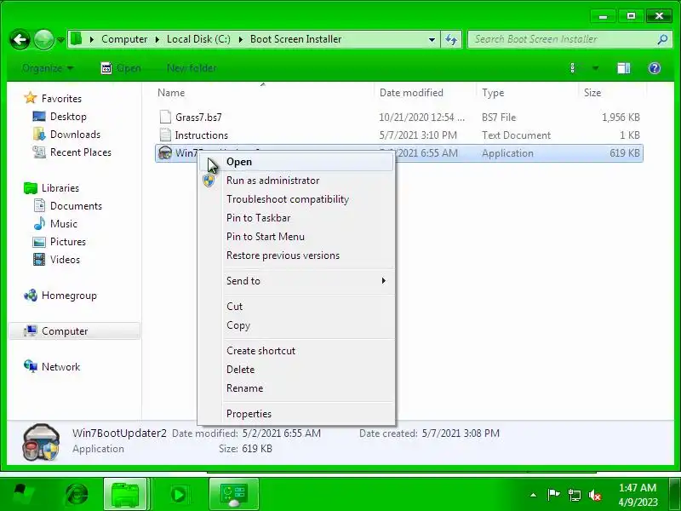Image resolution: width=681 pixels, height=511 pixels.
Task: Choose Restore previous versions
Action: click(296, 255)
